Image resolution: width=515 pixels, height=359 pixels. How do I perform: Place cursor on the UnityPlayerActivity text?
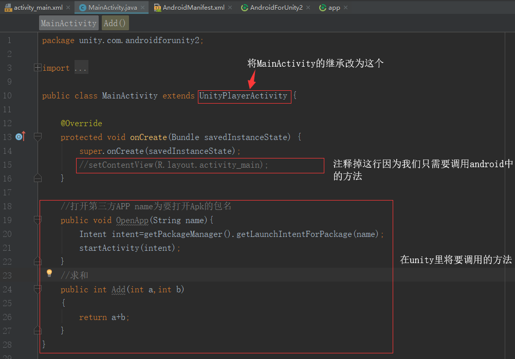coord(244,95)
